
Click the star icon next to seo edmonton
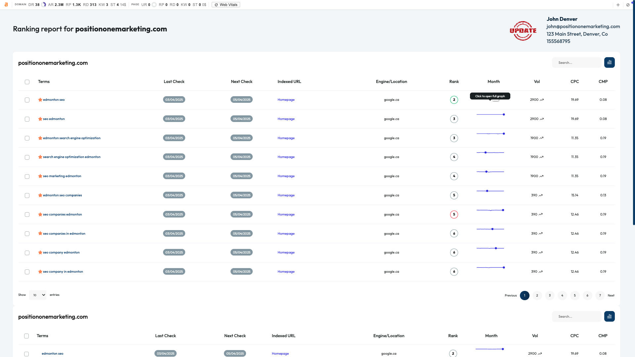(40, 119)
